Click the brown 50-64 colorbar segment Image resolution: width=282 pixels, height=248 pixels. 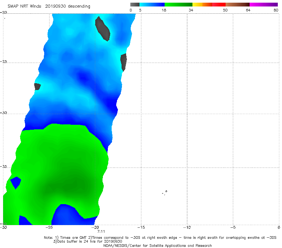tap(237, 5)
